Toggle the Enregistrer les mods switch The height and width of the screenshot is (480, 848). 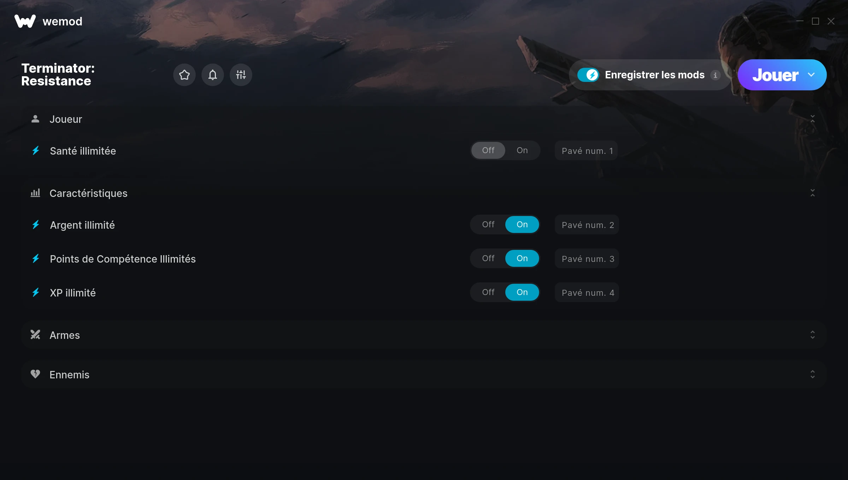(x=588, y=75)
